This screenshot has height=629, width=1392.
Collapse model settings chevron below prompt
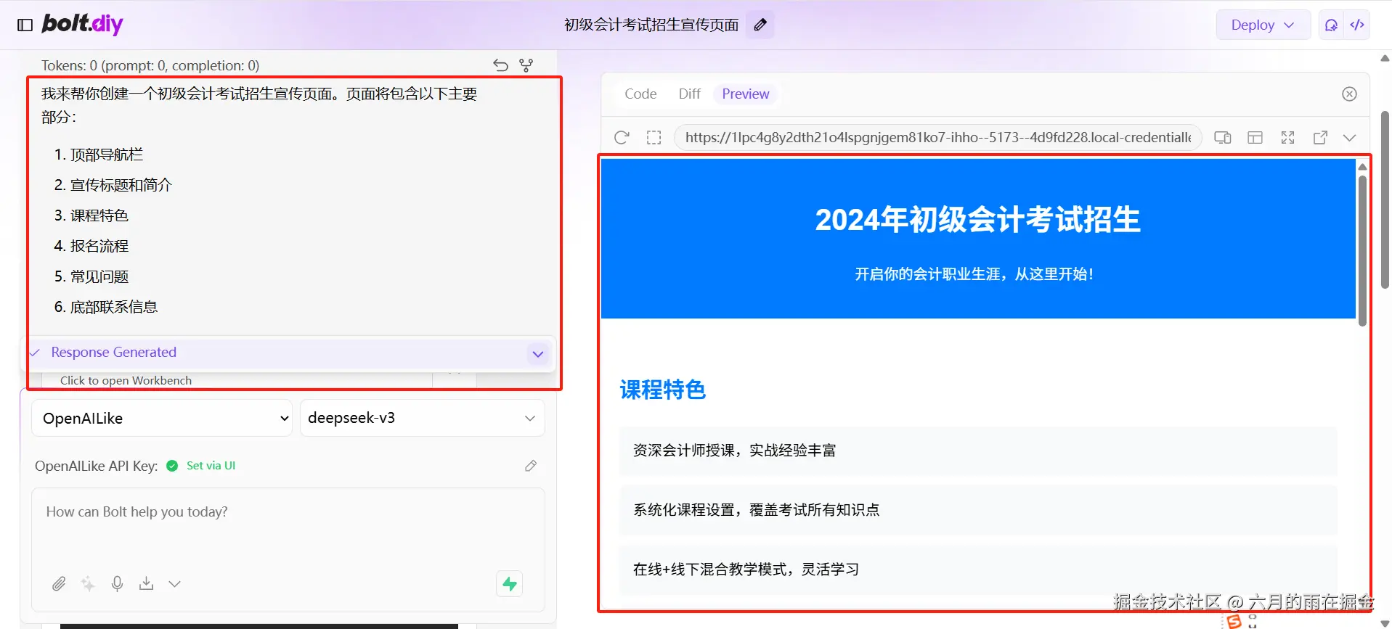175,583
